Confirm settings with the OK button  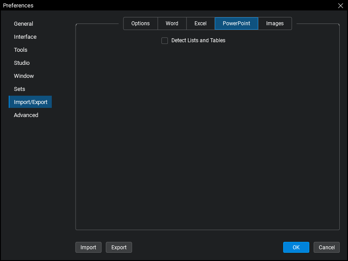[296, 248]
